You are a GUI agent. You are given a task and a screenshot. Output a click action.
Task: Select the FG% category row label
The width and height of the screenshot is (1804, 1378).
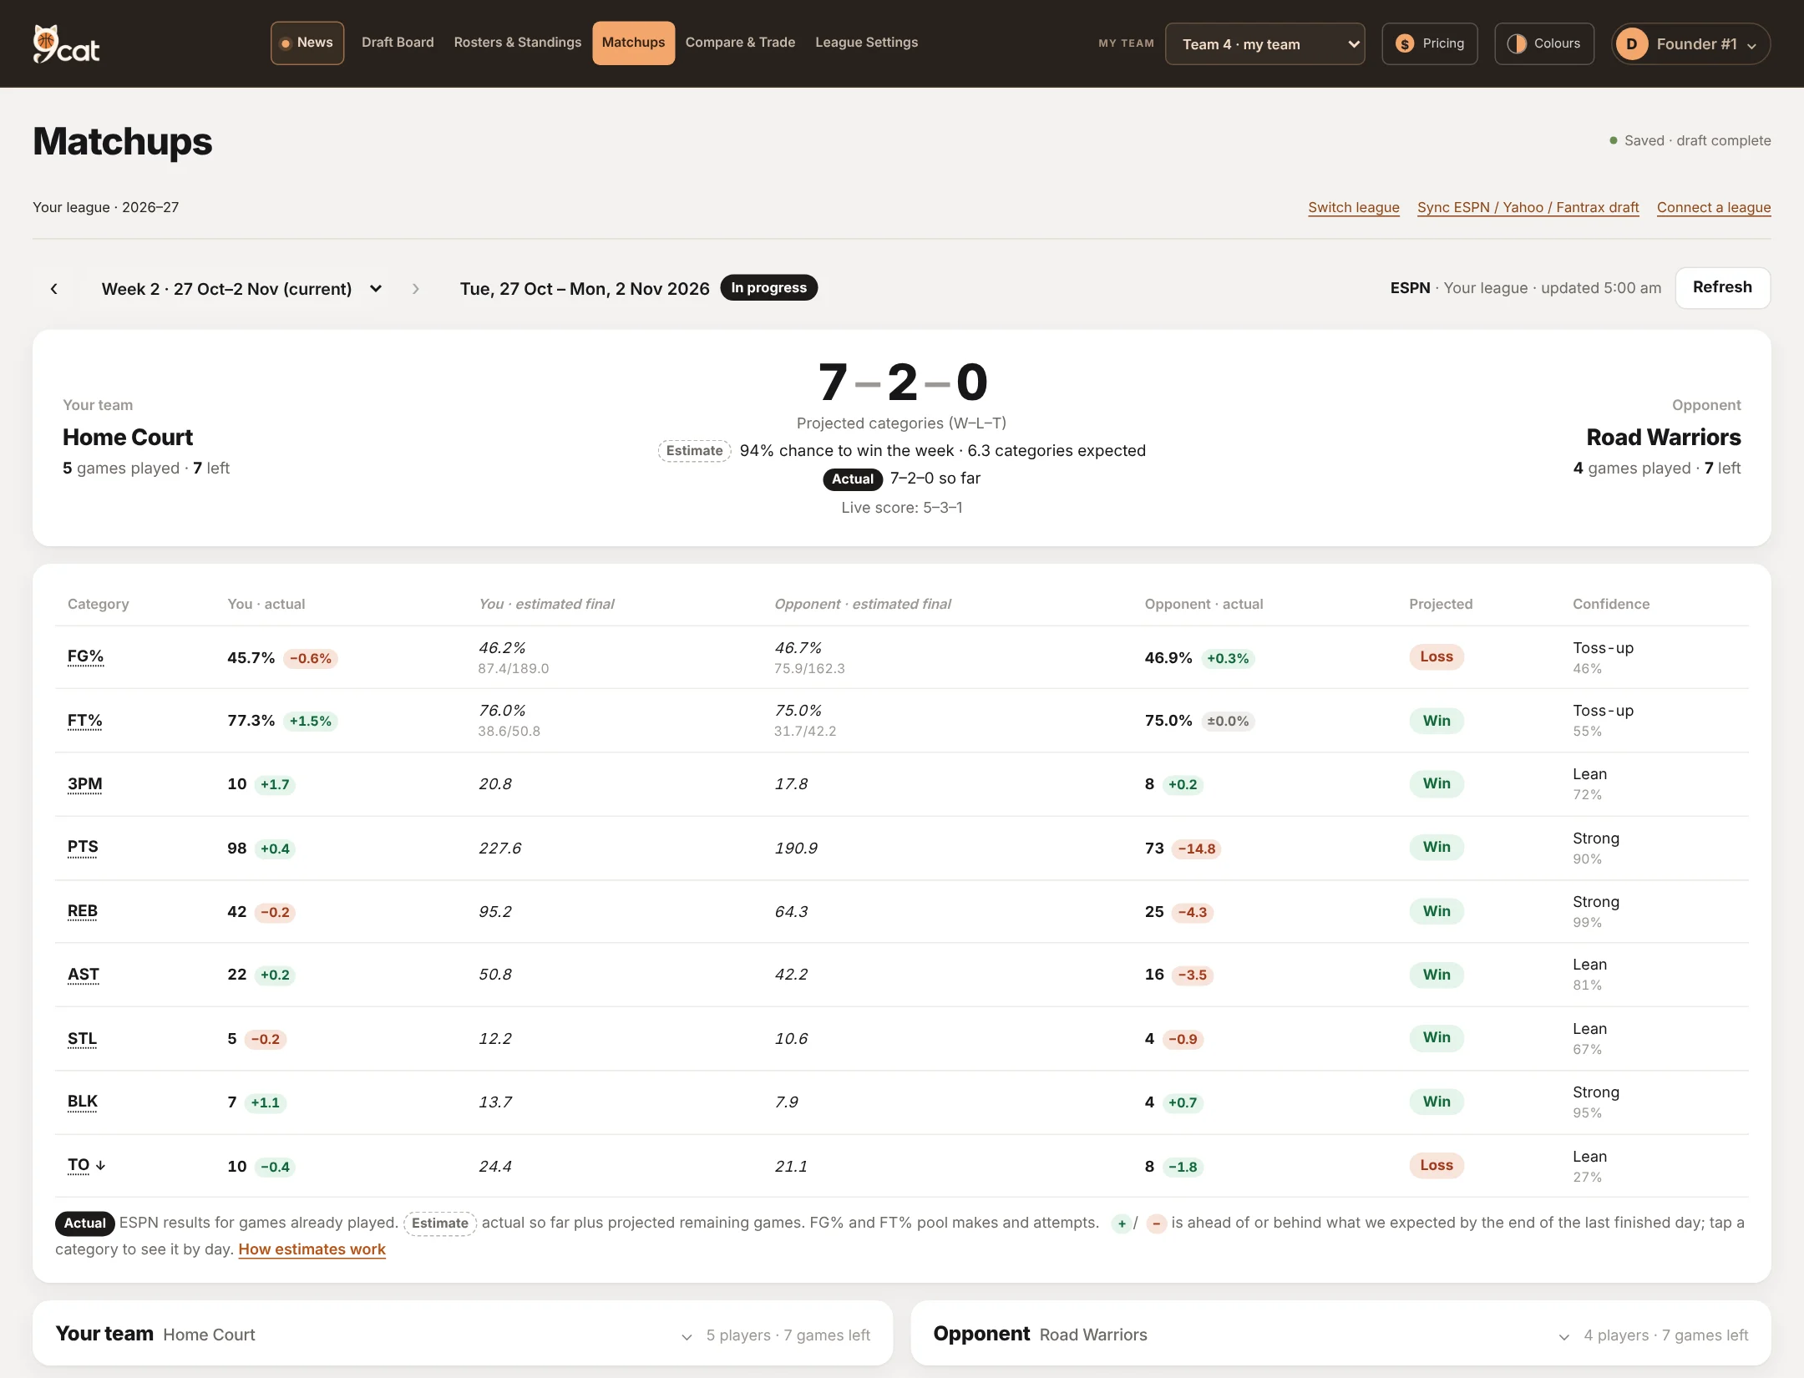[x=85, y=656]
